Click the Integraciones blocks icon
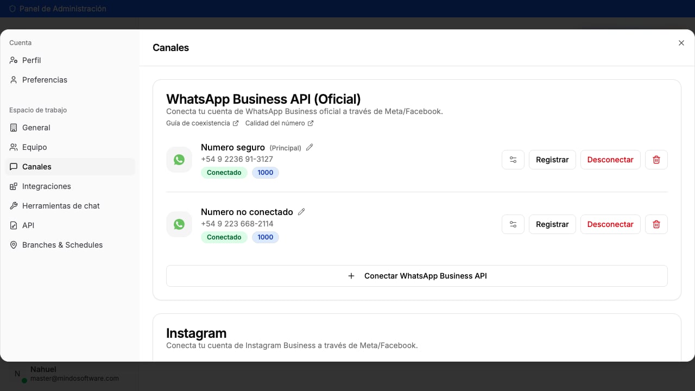 click(x=14, y=186)
